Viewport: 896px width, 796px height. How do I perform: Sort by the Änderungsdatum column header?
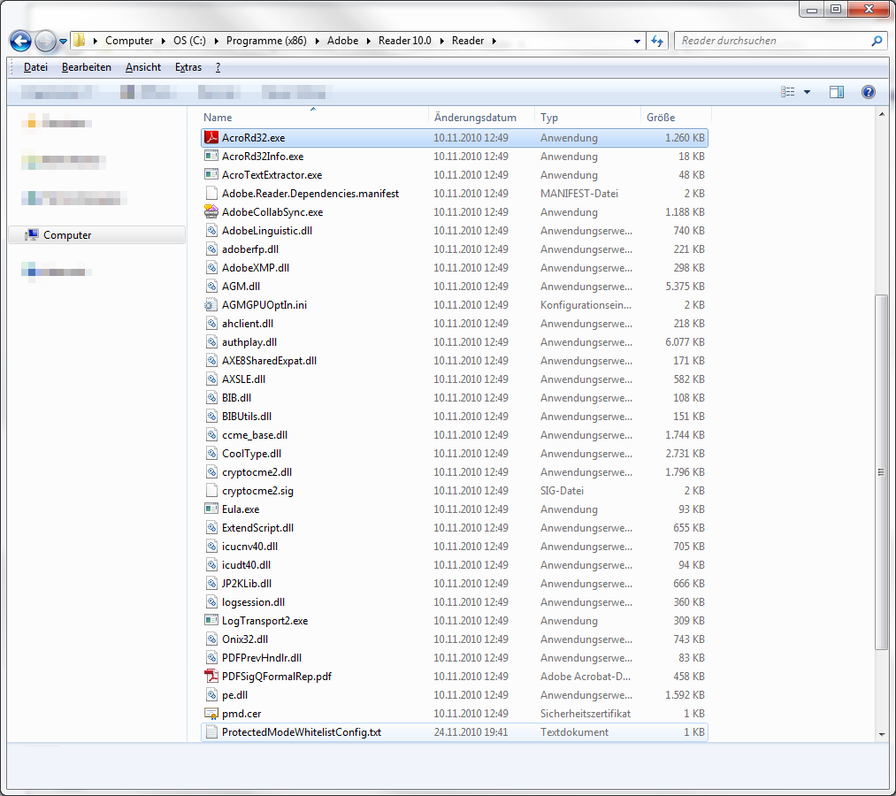[x=481, y=117]
